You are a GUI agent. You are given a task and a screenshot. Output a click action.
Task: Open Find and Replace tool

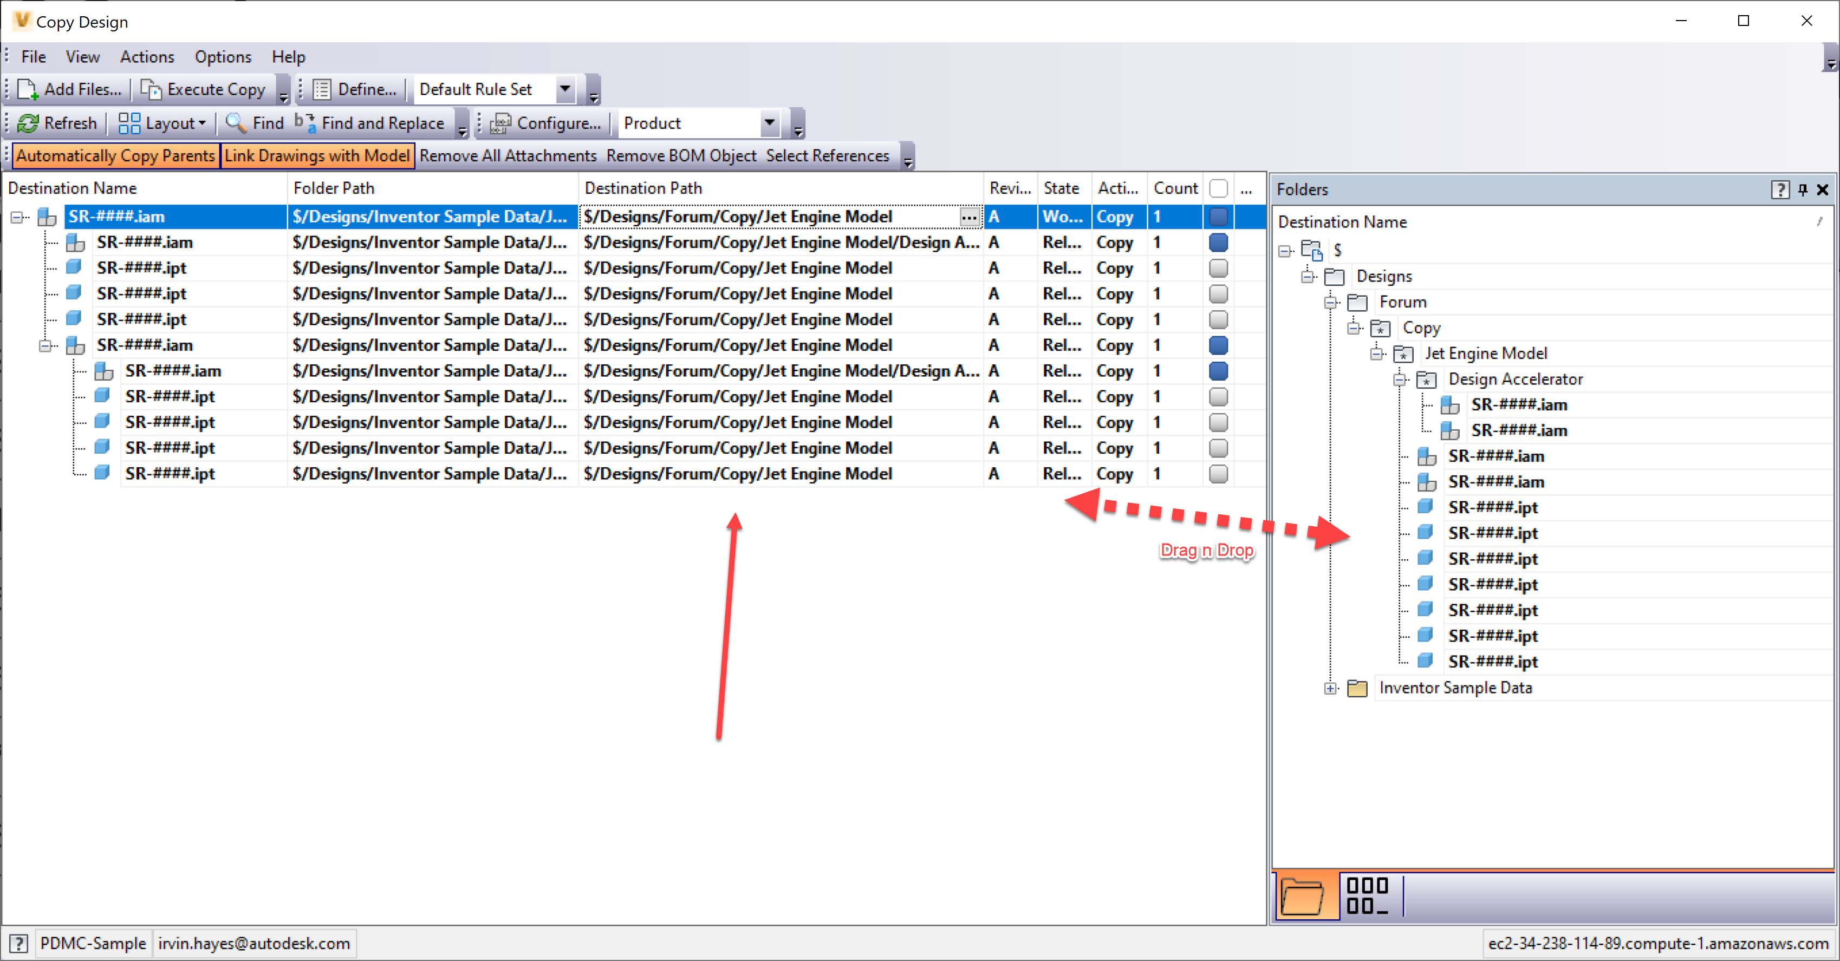point(305,123)
